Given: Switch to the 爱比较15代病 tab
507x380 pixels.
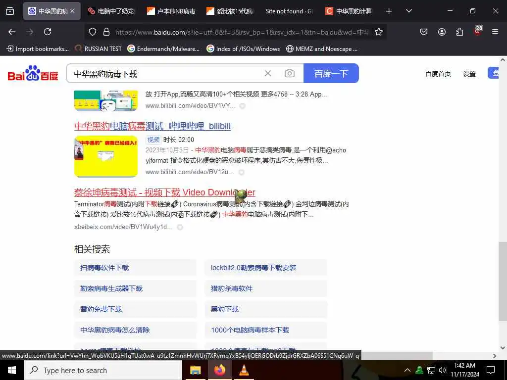Looking at the screenshot, I should [231, 11].
